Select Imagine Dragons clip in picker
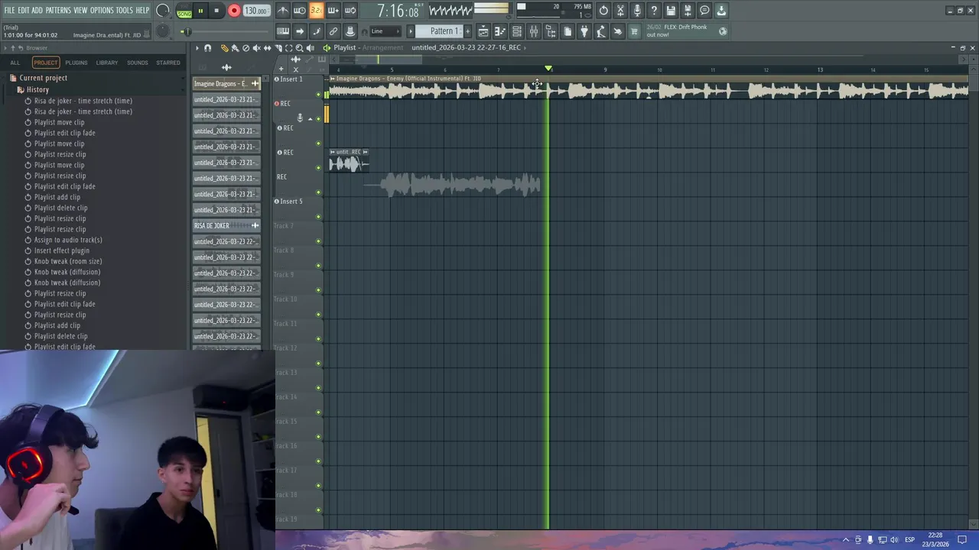This screenshot has width=979, height=550. 226,83
